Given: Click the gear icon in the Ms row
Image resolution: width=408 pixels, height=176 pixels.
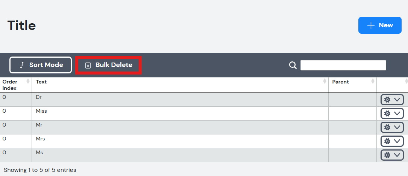Looking at the screenshot, I should (x=387, y=155).
